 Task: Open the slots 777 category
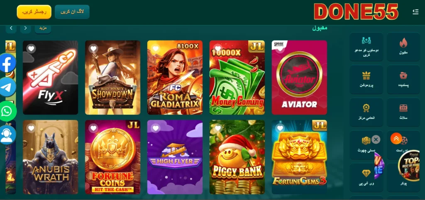tap(403, 112)
